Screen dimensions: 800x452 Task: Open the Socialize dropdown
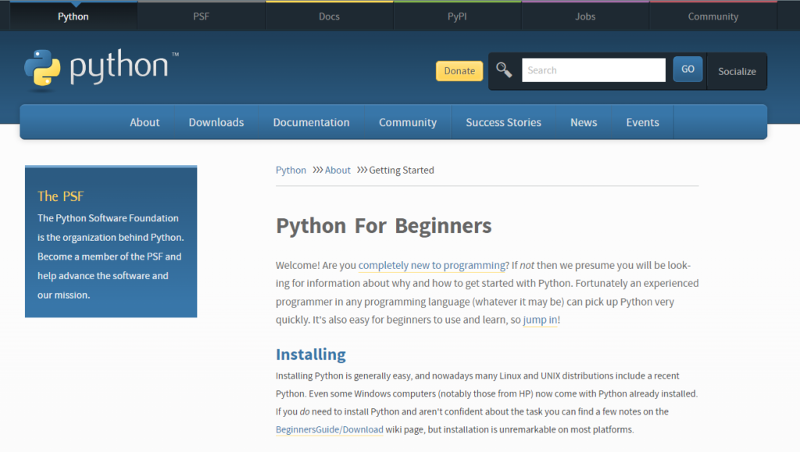click(737, 71)
